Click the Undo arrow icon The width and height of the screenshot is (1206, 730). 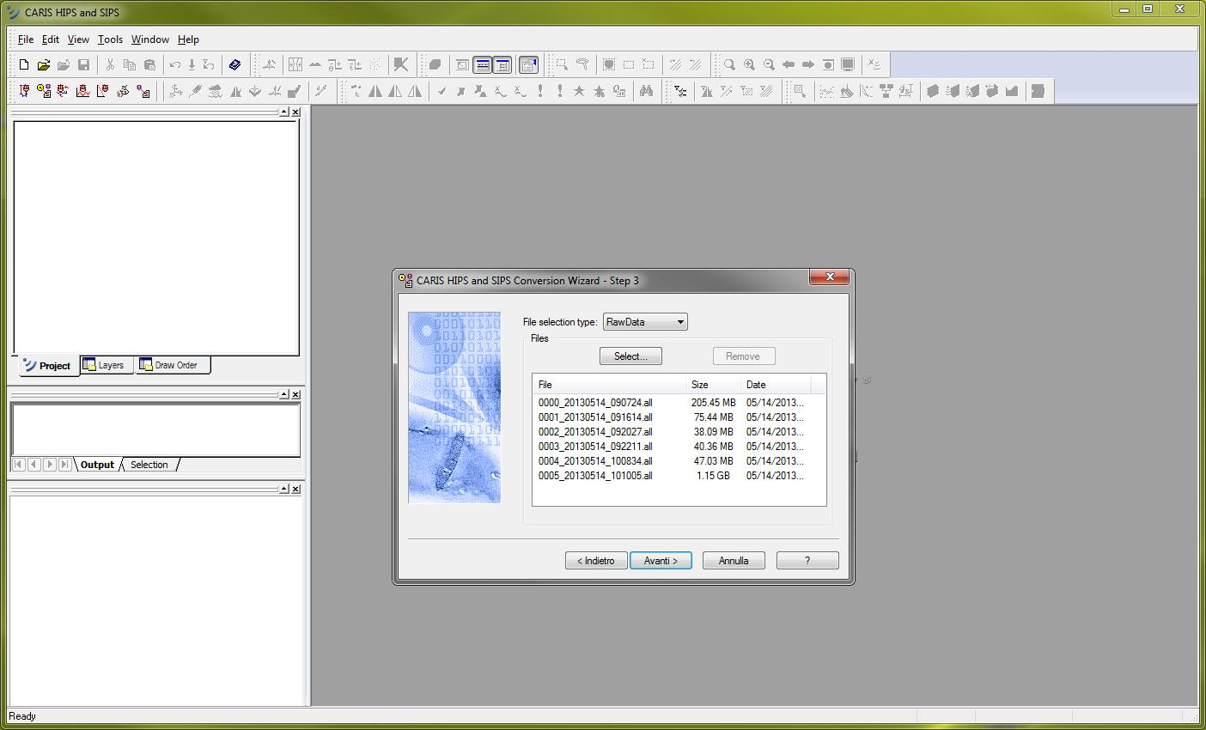tap(175, 64)
